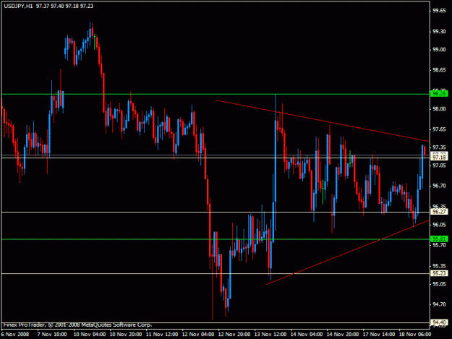Click the 14 Nov 04:00 time label
452x339 pixels.
307,335
